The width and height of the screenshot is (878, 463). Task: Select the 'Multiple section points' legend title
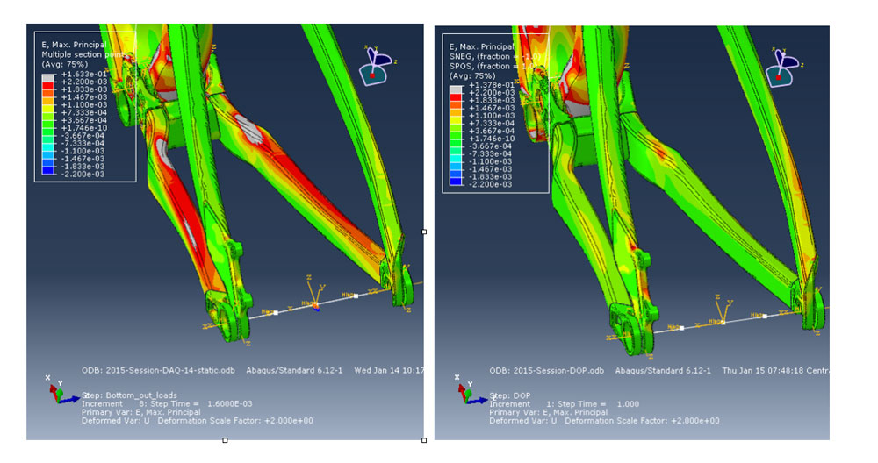click(85, 54)
